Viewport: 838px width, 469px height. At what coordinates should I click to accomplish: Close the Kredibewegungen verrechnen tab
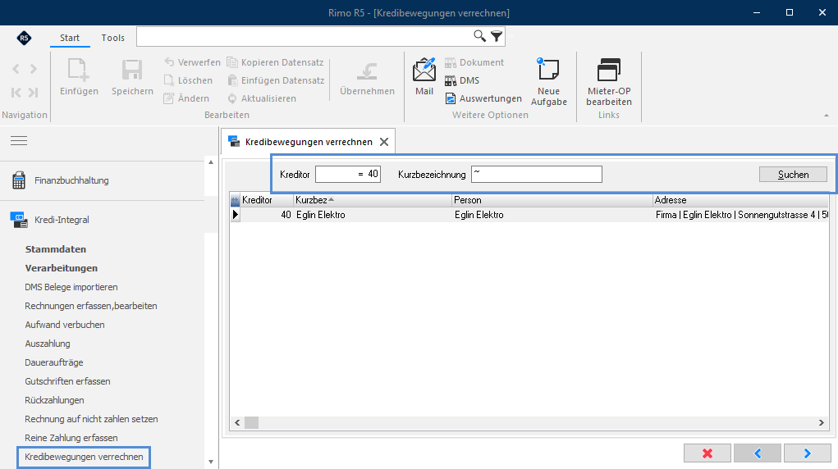(384, 142)
